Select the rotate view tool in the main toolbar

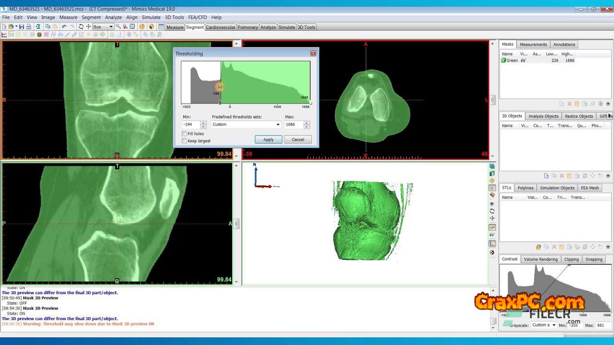[x=81, y=27]
